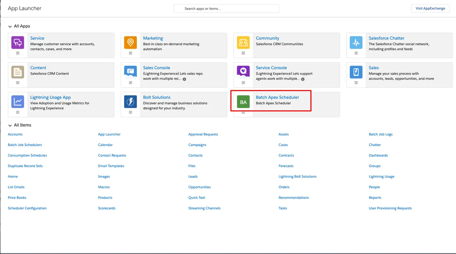Click drag handle under Sales Console icon
Image resolution: width=456 pixels, height=254 pixels.
(x=130, y=83)
